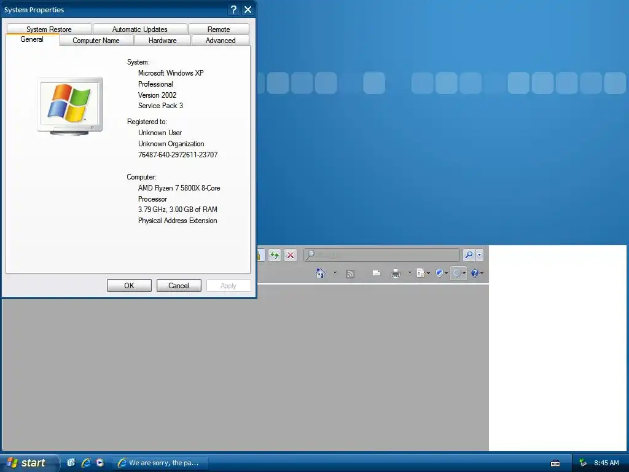Click the product ID 76487-640-2972611-23707
Screen dimensions: 629x472
178,155
